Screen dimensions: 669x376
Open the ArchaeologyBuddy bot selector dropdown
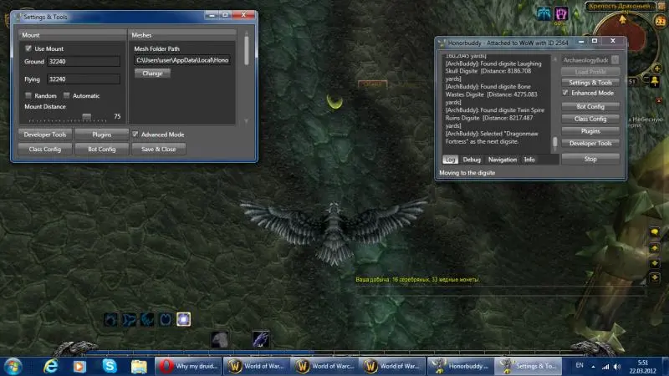pos(615,59)
